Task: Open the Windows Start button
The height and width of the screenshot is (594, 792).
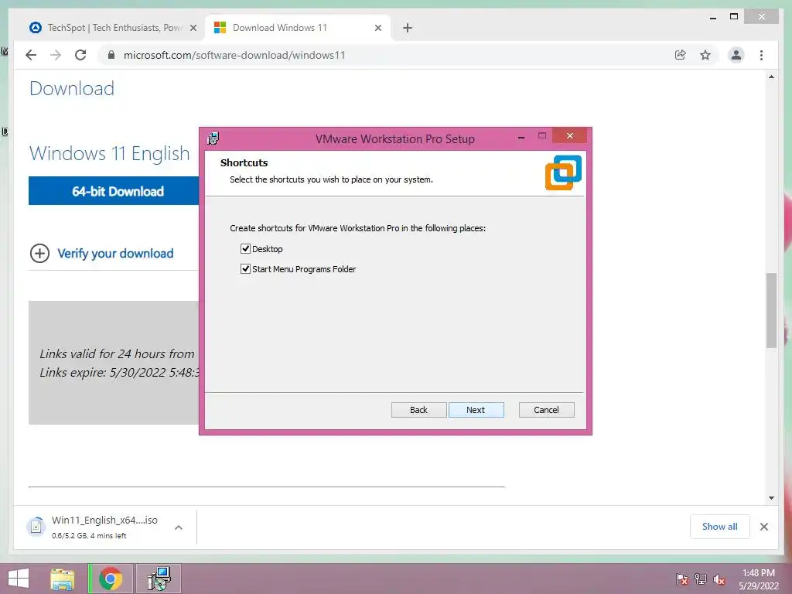Action: click(x=19, y=579)
